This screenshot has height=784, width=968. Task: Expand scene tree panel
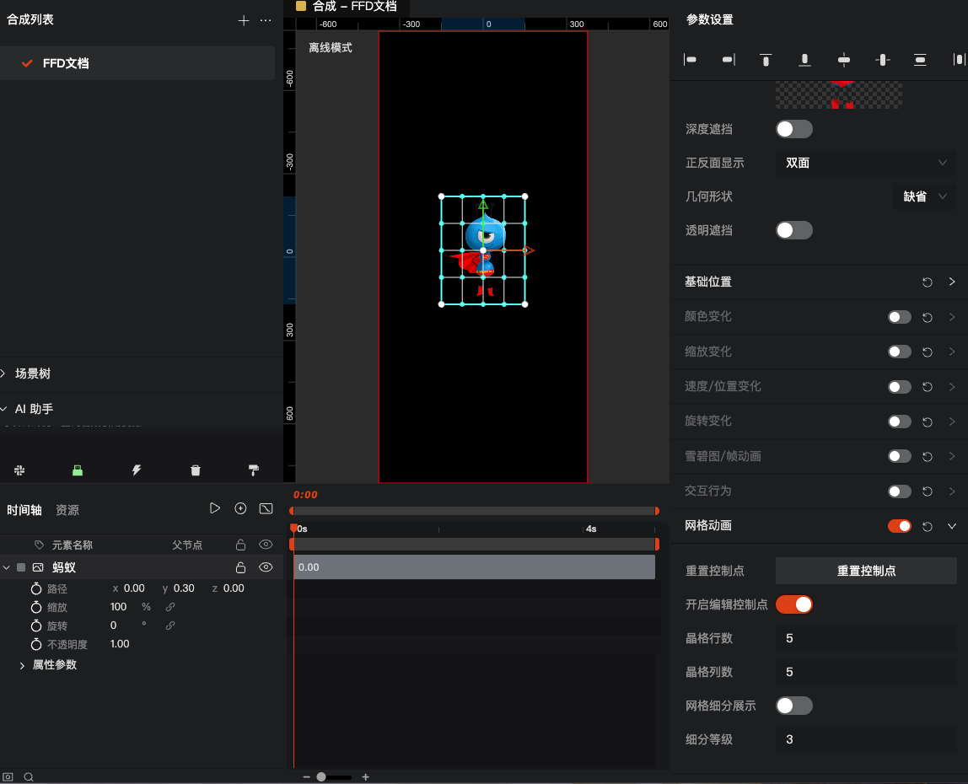coord(3,373)
